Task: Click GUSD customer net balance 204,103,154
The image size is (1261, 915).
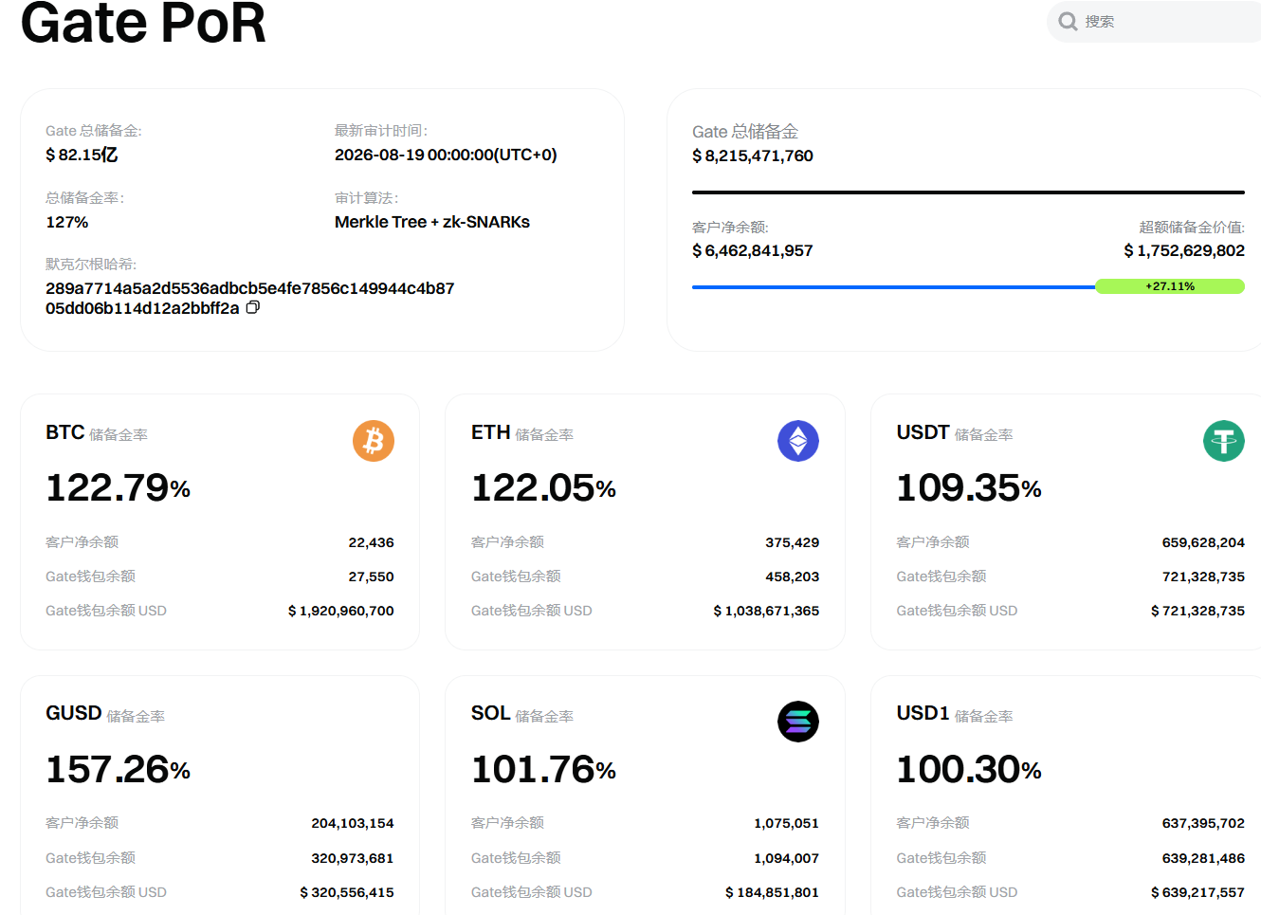Action: click(353, 823)
